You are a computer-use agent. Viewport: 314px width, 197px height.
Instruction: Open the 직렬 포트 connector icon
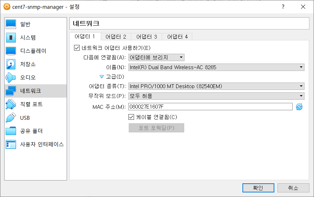(11, 104)
